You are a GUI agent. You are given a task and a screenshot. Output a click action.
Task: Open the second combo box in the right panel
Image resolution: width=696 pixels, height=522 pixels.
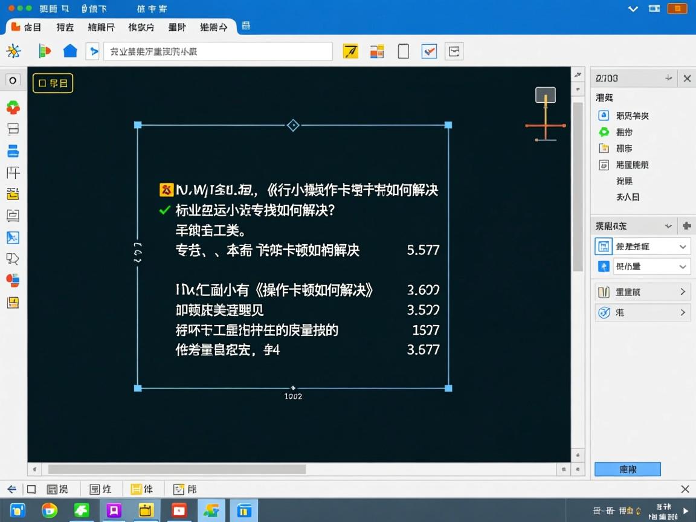point(651,266)
